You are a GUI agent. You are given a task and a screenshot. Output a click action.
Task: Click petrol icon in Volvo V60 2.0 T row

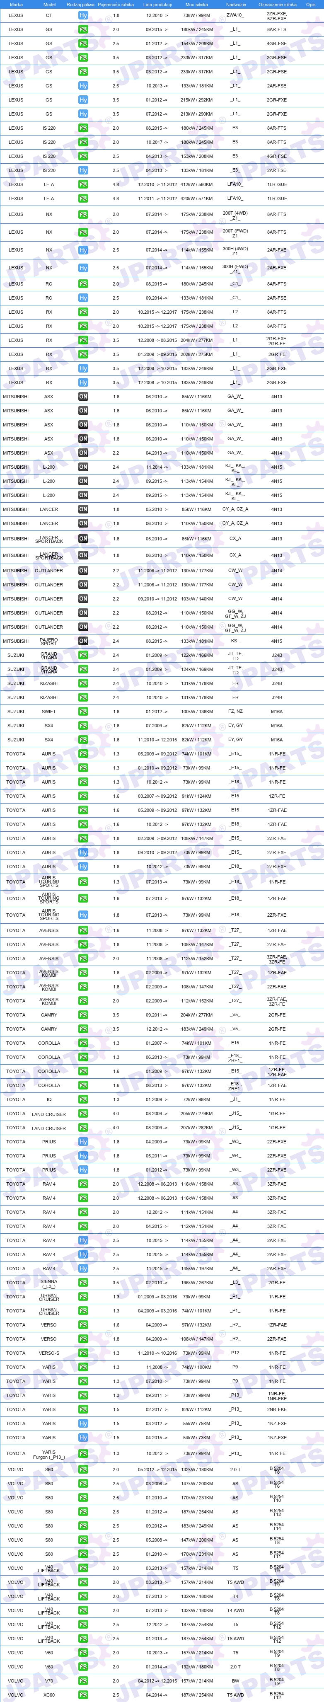click(x=82, y=1667)
